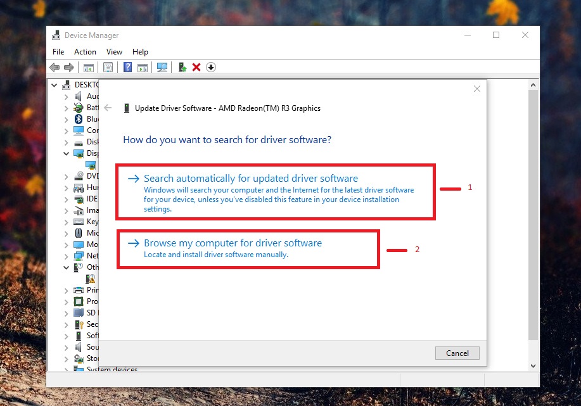
Task: Select the Keyboards category icon
Action: coord(79,222)
